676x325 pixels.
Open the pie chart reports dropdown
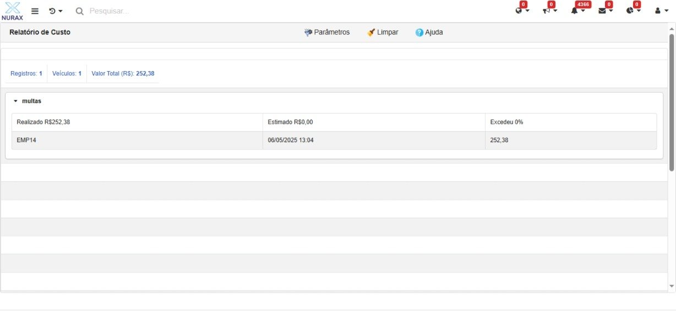point(633,10)
